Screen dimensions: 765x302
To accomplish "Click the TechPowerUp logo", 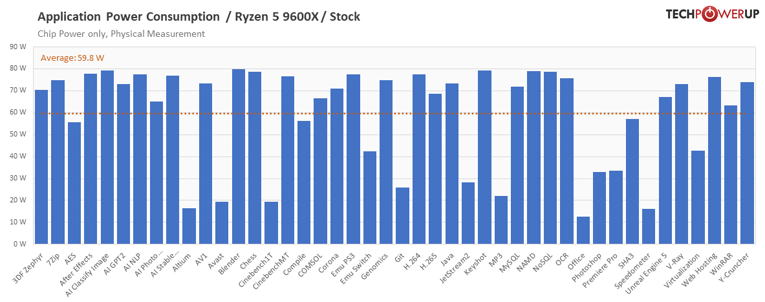I will point(713,14).
